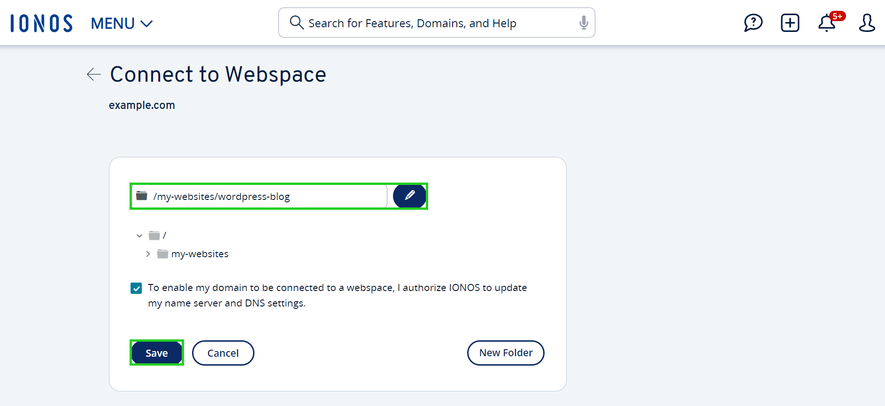
Task: Uncheck the DNS authorization checkbox
Action: pos(136,288)
